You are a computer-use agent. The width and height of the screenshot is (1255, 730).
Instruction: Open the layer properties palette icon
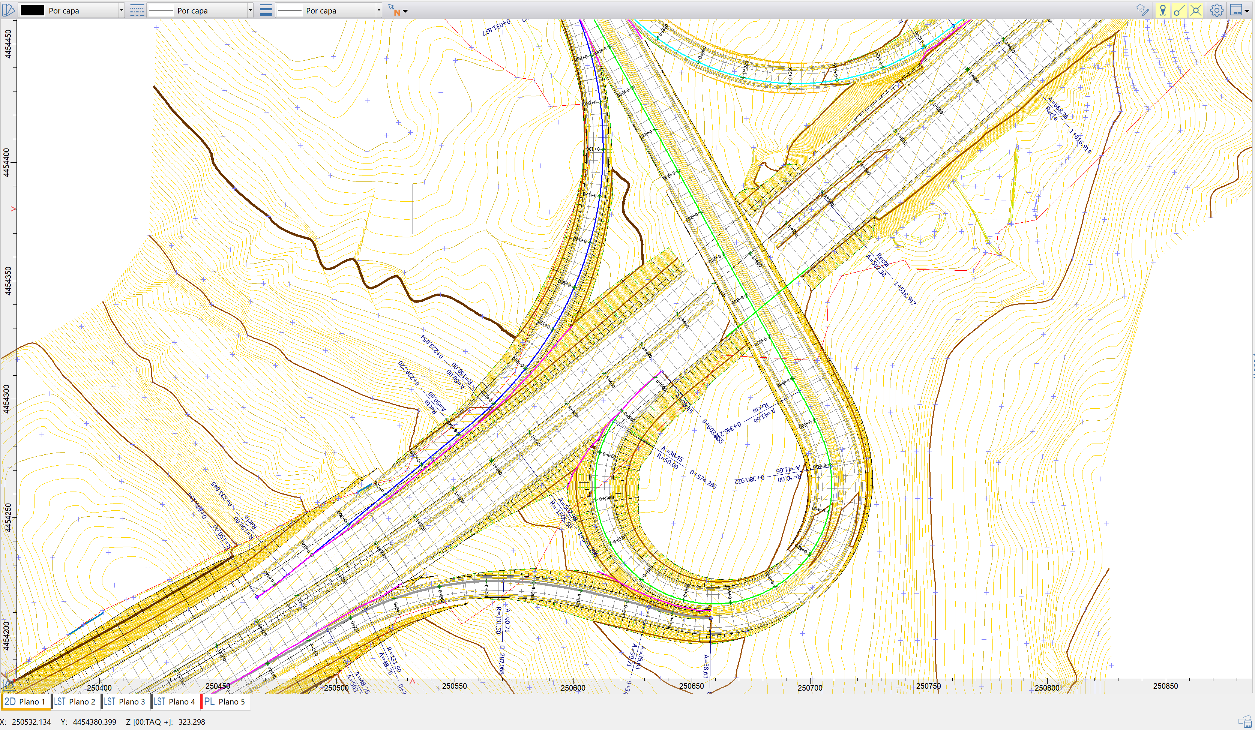(9, 10)
